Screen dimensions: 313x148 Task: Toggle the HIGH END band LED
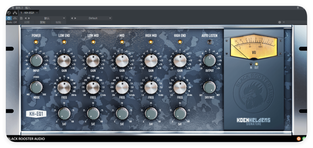pyautogui.click(x=180, y=42)
